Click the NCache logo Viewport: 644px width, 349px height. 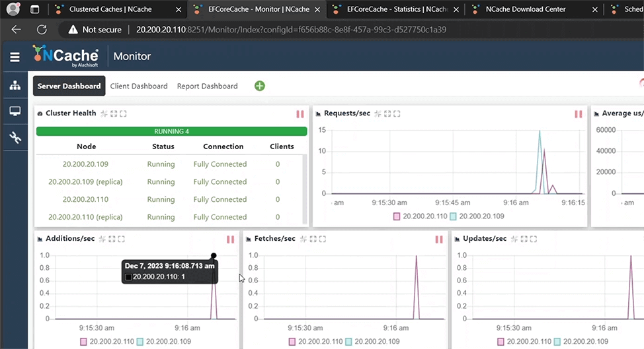pos(65,56)
